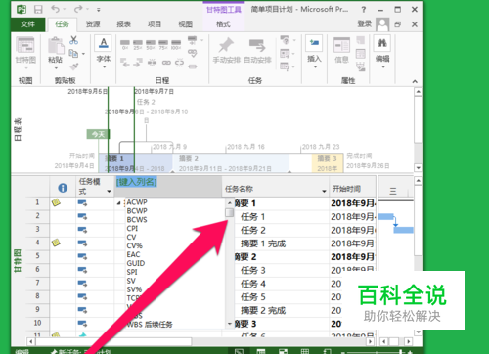Toggle the 0% complete button
Viewport: 489px width, 354px height.
pyautogui.click(x=125, y=44)
